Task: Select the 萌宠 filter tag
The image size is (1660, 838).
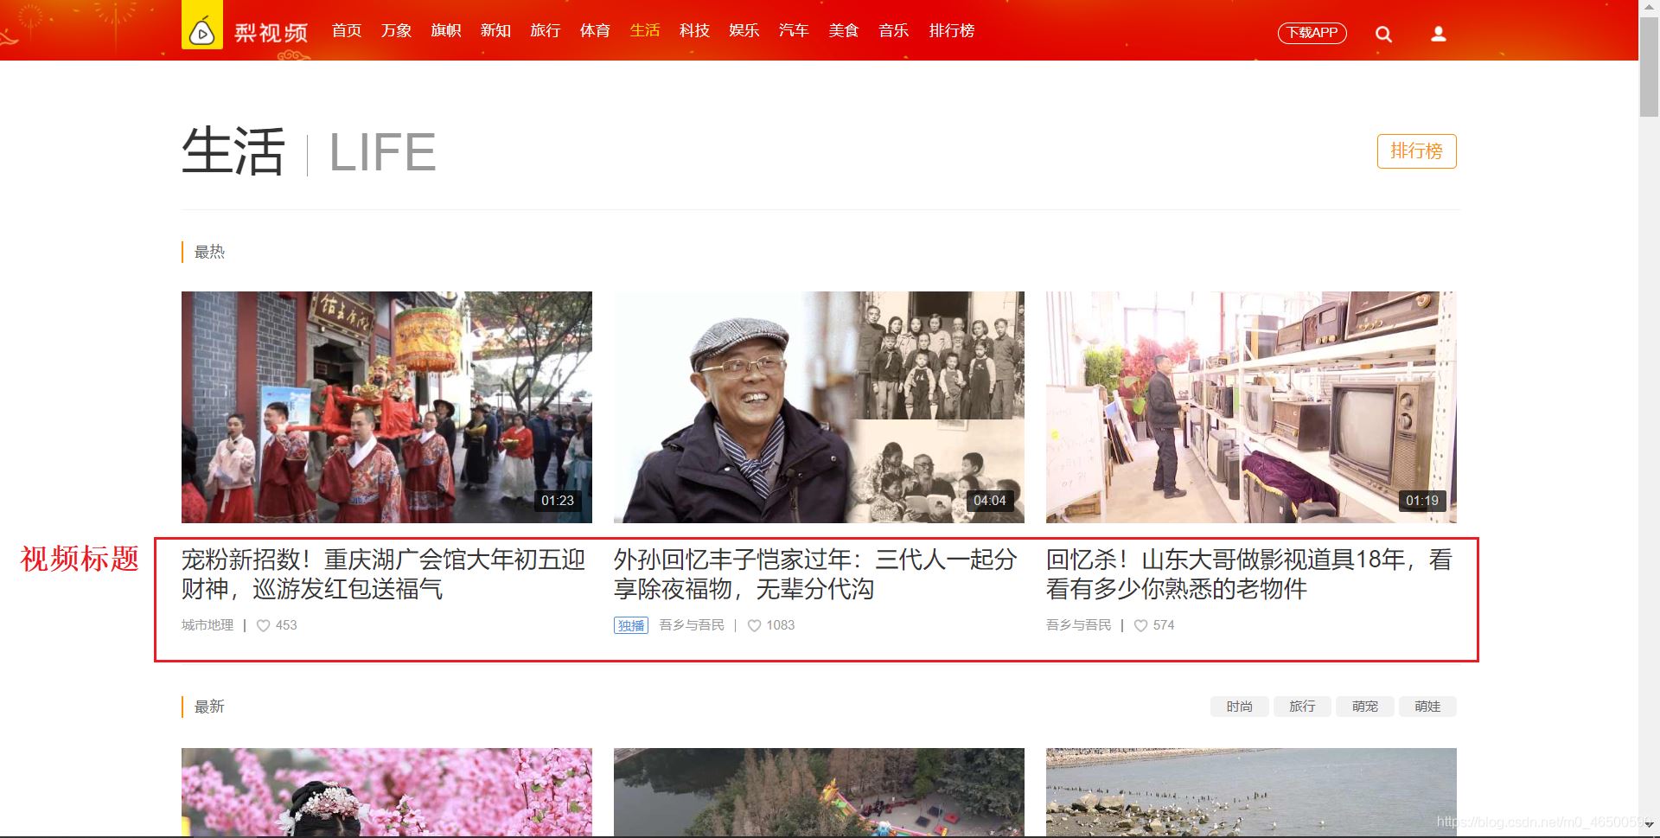Action: click(1364, 707)
